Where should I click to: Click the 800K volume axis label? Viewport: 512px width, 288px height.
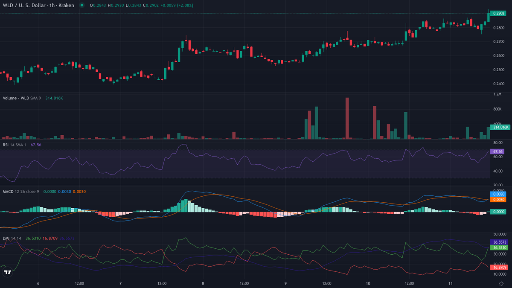pyautogui.click(x=497, y=109)
